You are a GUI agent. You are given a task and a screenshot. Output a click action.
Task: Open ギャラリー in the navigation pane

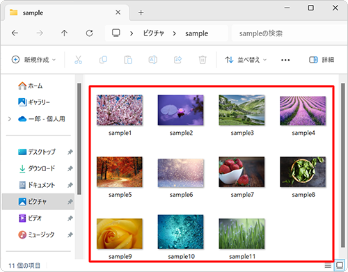(34, 102)
